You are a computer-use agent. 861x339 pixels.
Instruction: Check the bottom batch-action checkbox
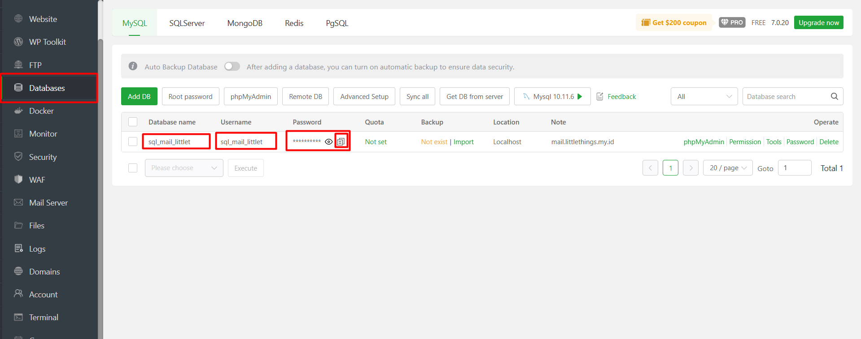133,168
